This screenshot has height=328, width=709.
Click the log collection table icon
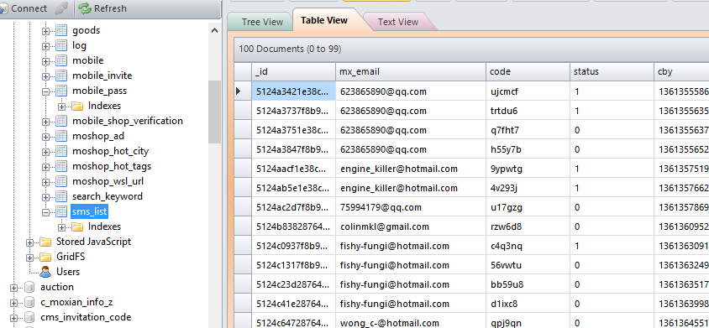[x=61, y=45]
